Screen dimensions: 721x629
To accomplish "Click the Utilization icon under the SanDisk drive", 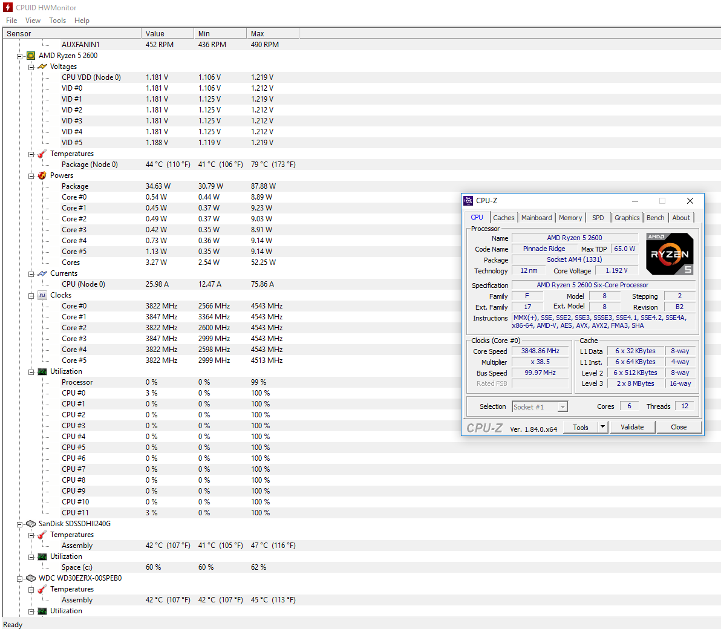I will click(x=42, y=556).
